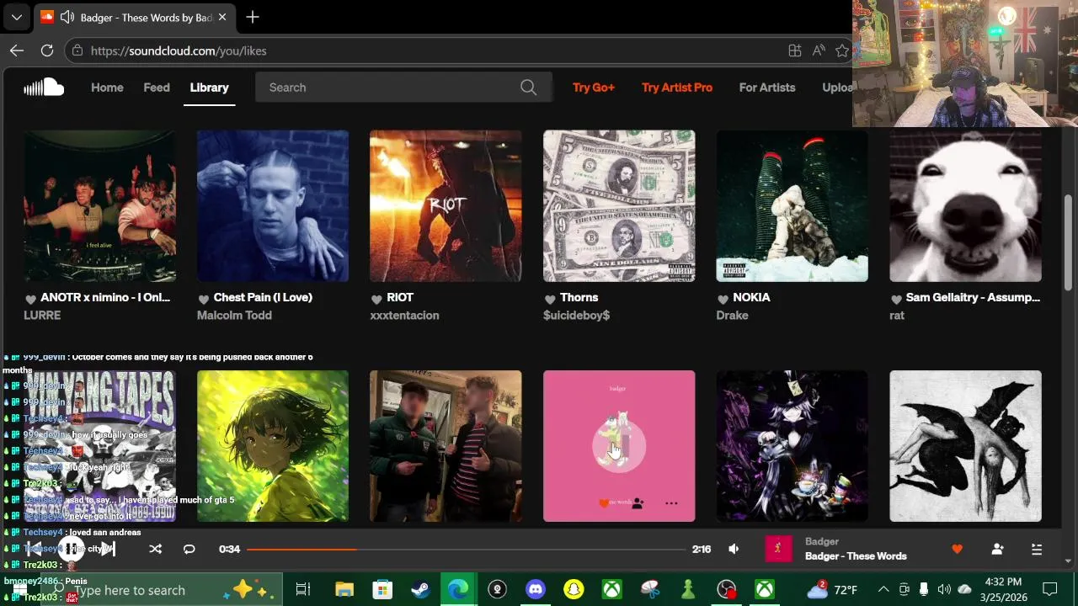Open the Sam Gellaitry dog cover
Image resolution: width=1078 pixels, height=606 pixels.
tap(965, 205)
